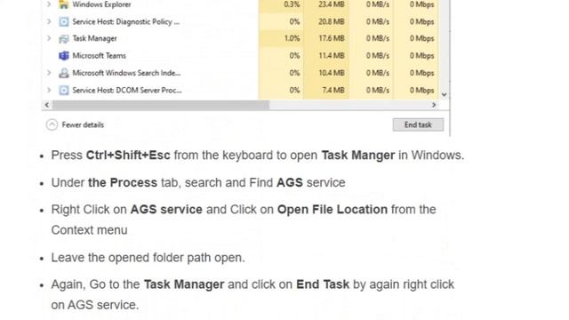Viewport: 569px width, 320px height.
Task: Select Microsoft Windows Search Indexer icon
Action: 64,73
